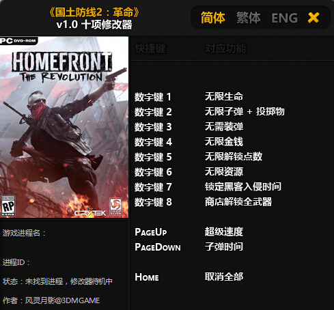
Task: Close the trainer with yellow X icon
Action: (314, 18)
